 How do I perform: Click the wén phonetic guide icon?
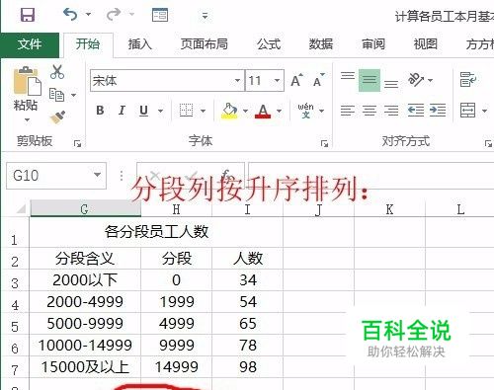[x=306, y=111]
